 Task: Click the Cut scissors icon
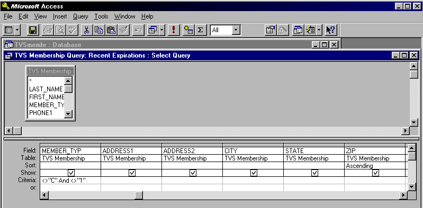pyautogui.click(x=86, y=30)
